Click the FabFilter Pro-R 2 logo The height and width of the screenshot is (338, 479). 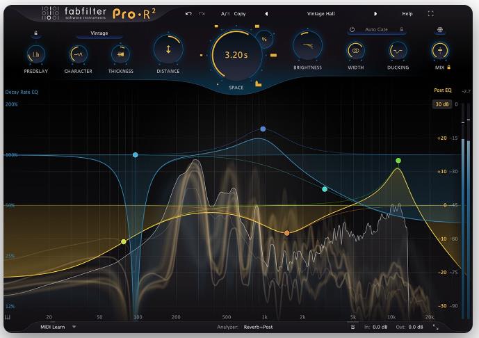point(99,13)
